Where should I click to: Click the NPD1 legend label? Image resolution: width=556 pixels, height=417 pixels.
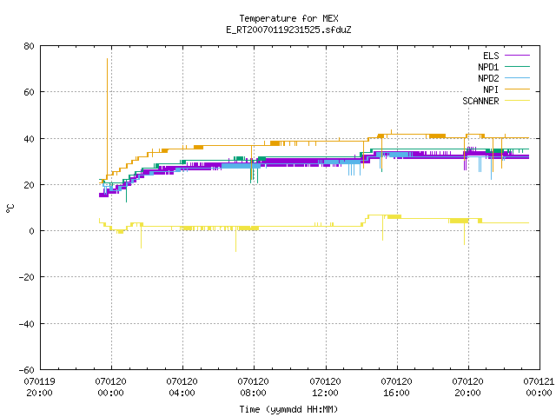click(x=488, y=67)
